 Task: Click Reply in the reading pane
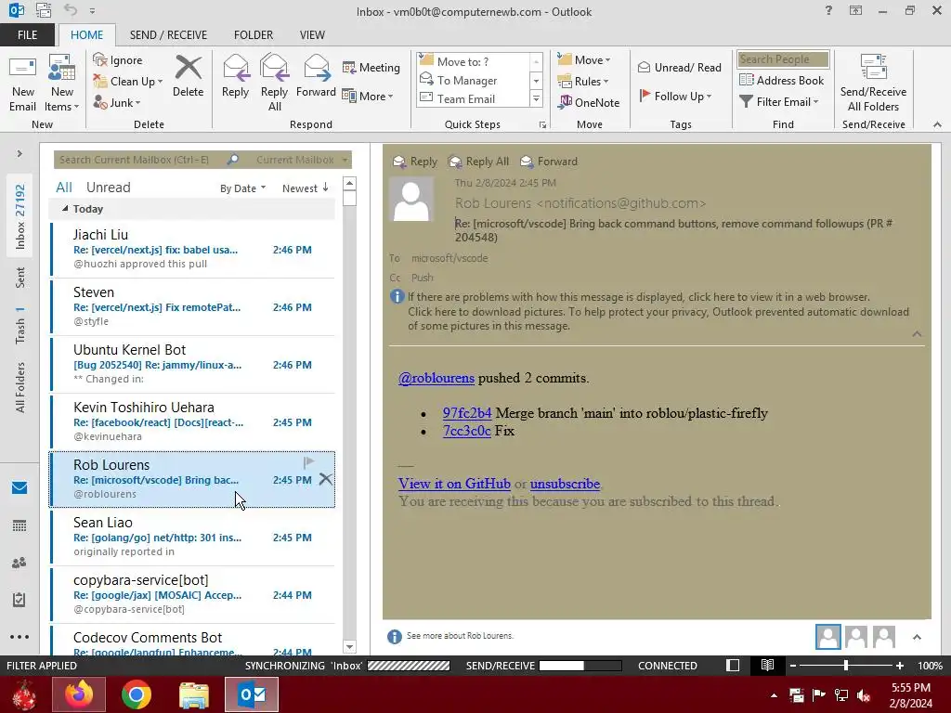415,162
